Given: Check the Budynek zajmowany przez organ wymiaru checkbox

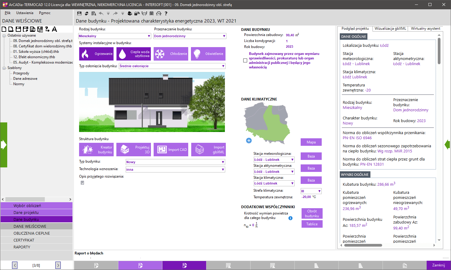Looking at the screenshot, I should click(245, 60).
